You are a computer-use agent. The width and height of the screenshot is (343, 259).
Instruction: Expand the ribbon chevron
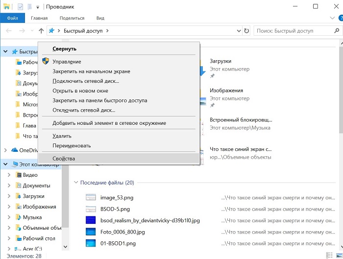pos(332,18)
